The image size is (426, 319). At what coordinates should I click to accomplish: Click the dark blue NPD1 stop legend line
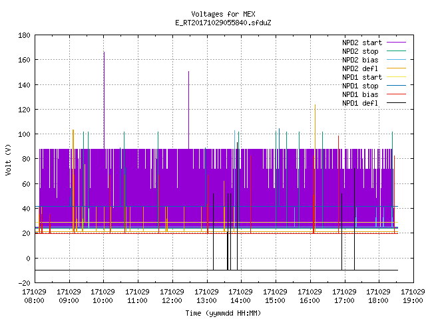click(x=396, y=86)
